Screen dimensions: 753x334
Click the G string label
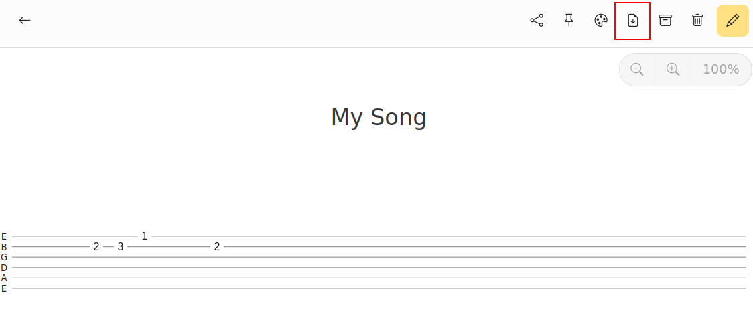pyautogui.click(x=4, y=257)
